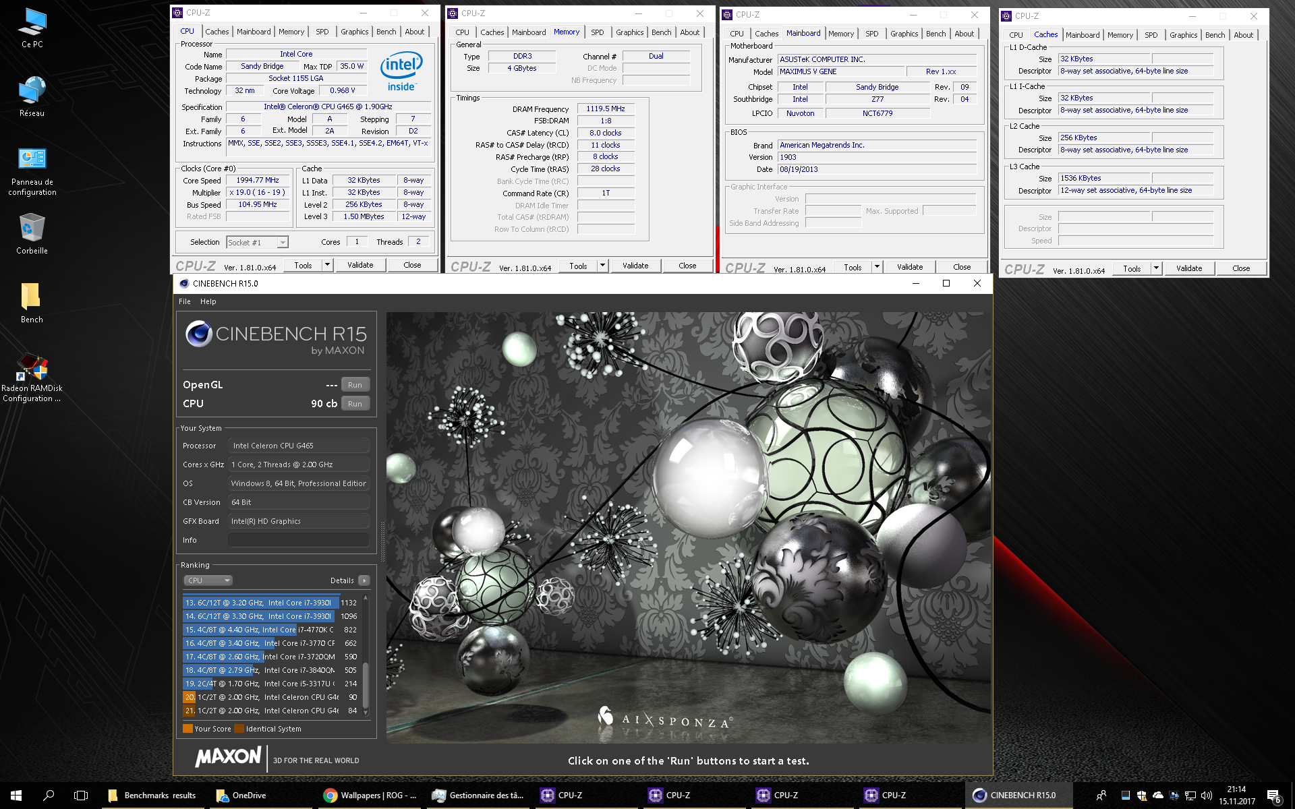Click the CINEBENCH title bar app icon
This screenshot has width=1295, height=809.
coord(184,283)
